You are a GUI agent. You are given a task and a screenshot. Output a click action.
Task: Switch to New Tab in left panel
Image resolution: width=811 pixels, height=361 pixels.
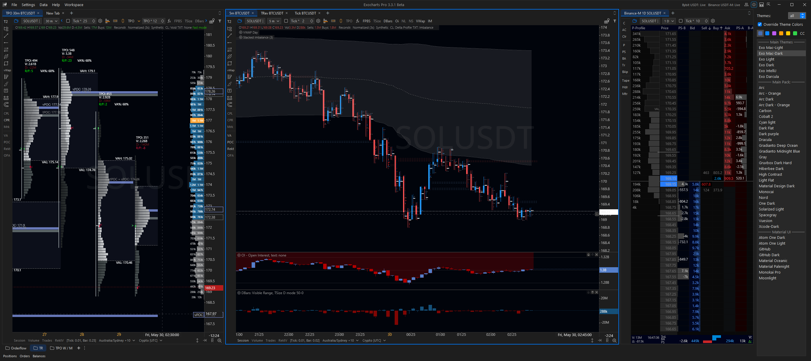(x=53, y=13)
